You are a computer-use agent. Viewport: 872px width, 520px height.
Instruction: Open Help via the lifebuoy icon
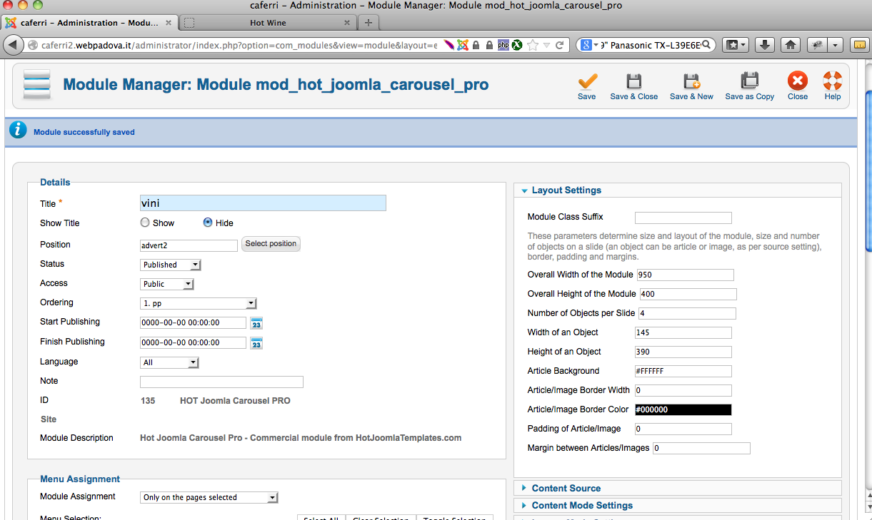833,81
